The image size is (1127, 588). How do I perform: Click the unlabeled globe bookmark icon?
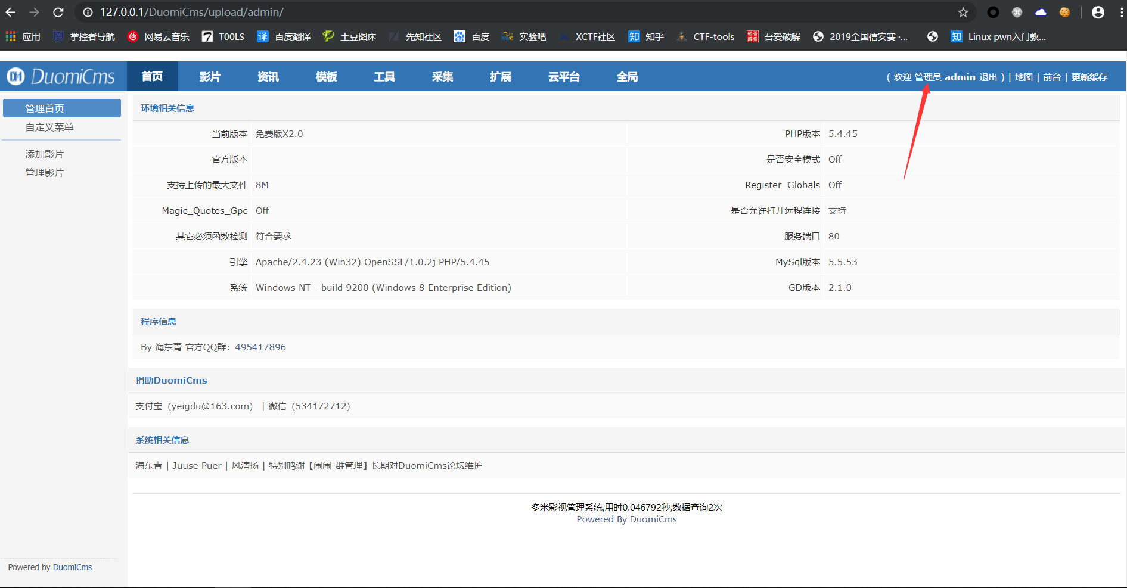tap(933, 36)
